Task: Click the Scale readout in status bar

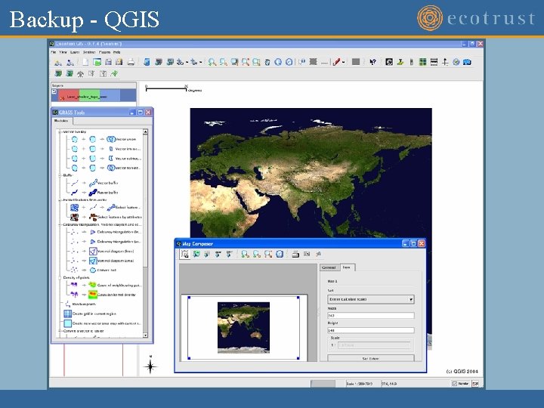Action: [x=360, y=384]
